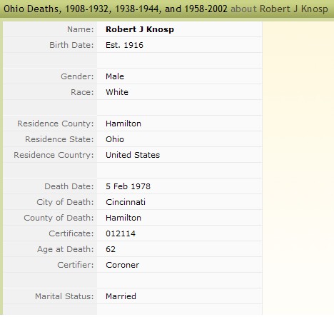Select the death date 5 Feb 1978
The height and width of the screenshot is (317, 334).
tap(128, 186)
